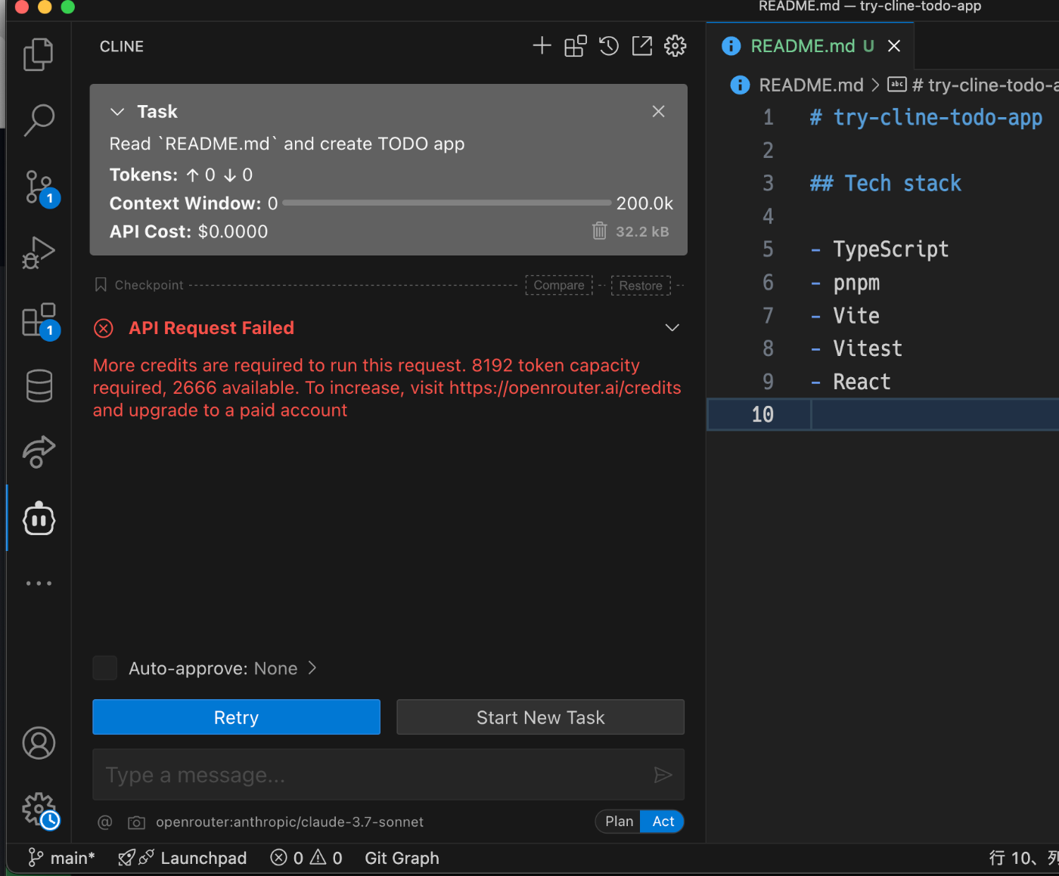Delete task using trash icon beside 32.2 kB
1059x876 pixels.
click(x=599, y=231)
